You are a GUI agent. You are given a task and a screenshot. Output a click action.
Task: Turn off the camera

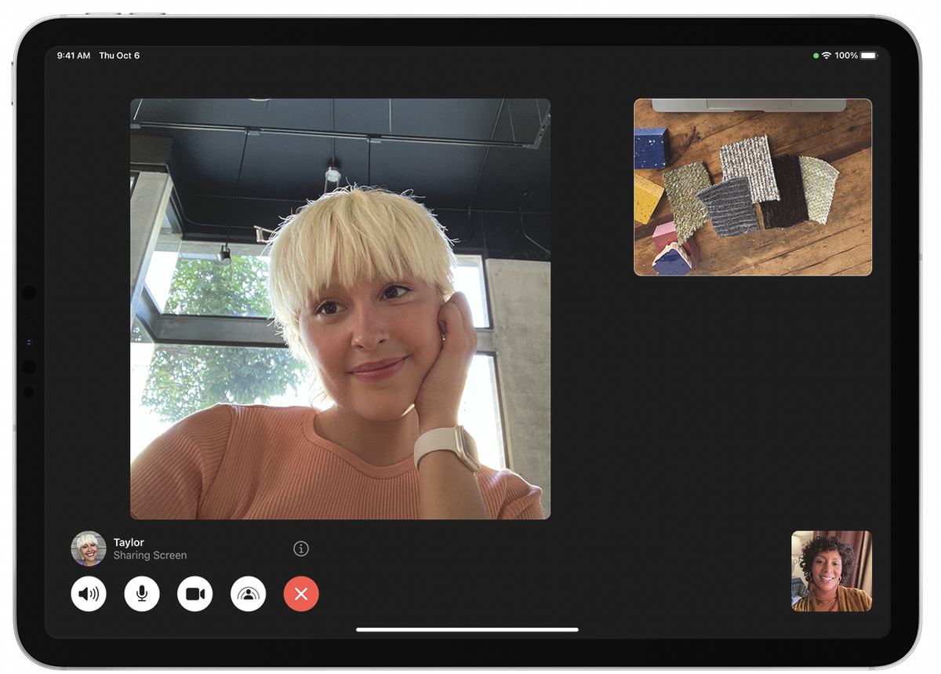point(195,594)
